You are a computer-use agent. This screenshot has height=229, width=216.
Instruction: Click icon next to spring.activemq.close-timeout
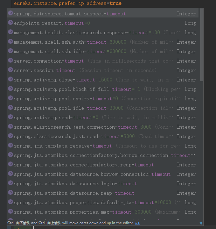(x=11, y=80)
